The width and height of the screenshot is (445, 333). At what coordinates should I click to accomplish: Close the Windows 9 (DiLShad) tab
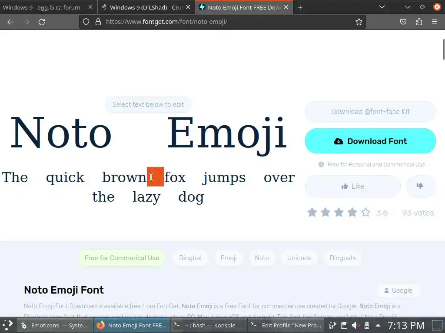pos(188,7)
